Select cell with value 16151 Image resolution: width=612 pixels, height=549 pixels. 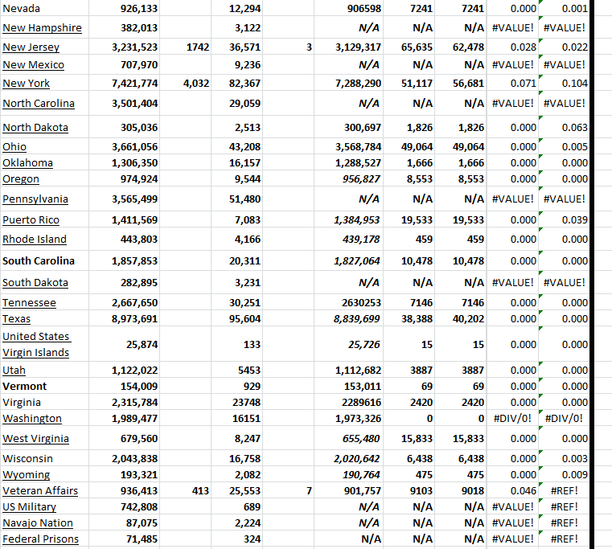tap(237, 418)
